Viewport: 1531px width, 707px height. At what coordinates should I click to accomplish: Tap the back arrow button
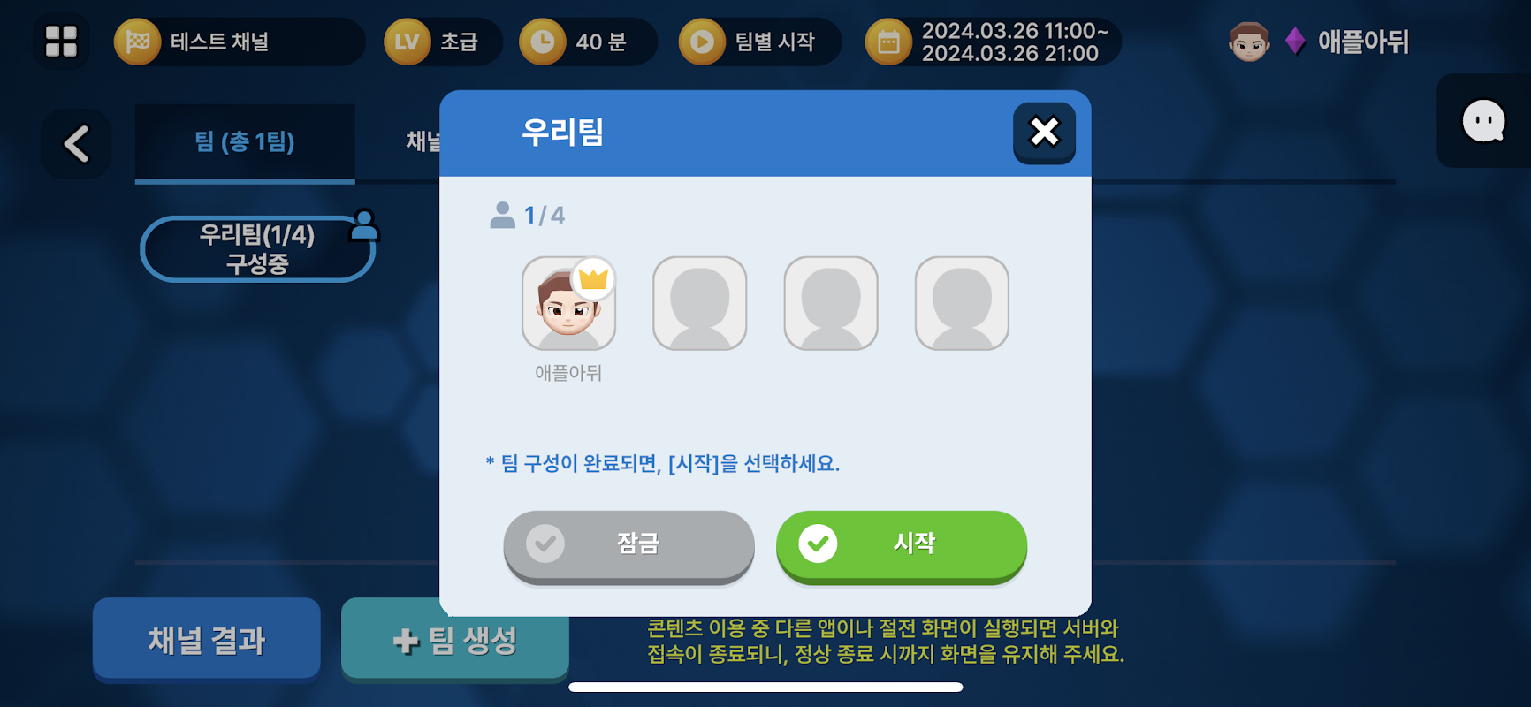[77, 143]
